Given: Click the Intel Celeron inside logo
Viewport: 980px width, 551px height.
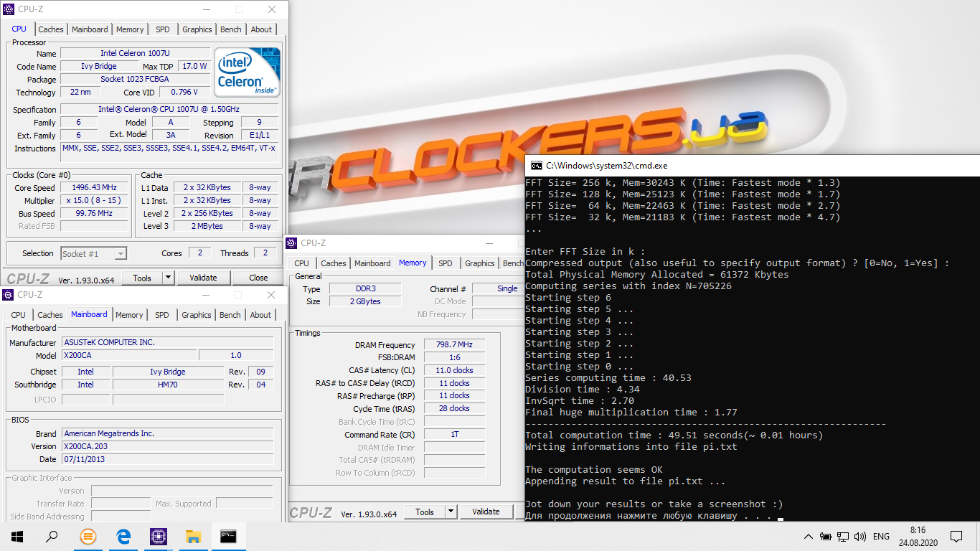Looking at the screenshot, I should tap(248, 72).
